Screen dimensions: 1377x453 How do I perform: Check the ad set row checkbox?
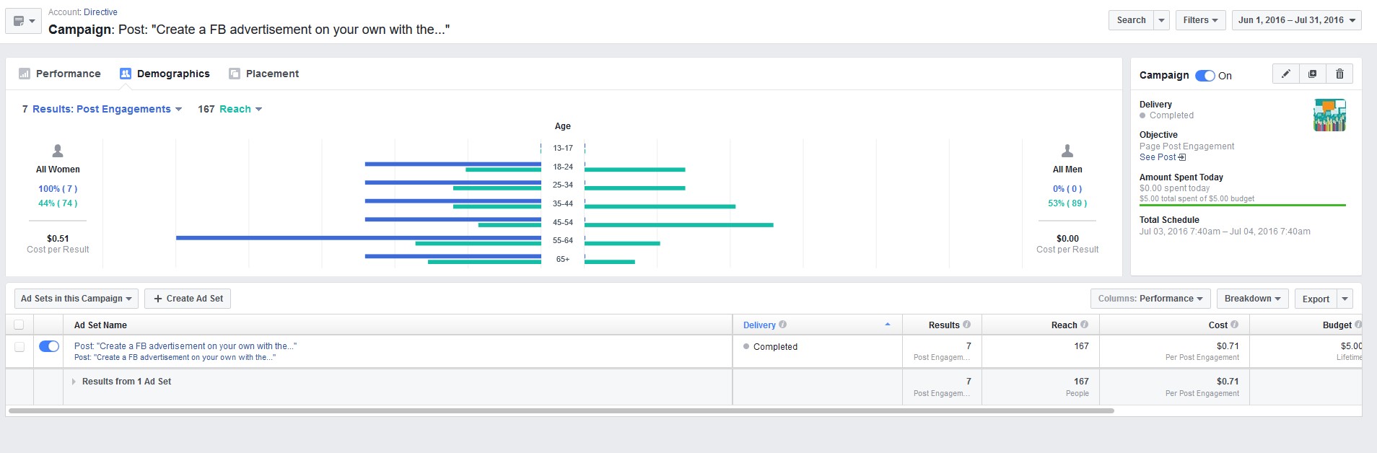tap(19, 347)
